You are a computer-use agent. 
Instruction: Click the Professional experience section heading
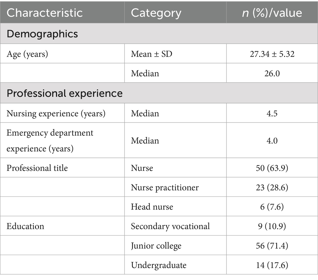[65, 93]
